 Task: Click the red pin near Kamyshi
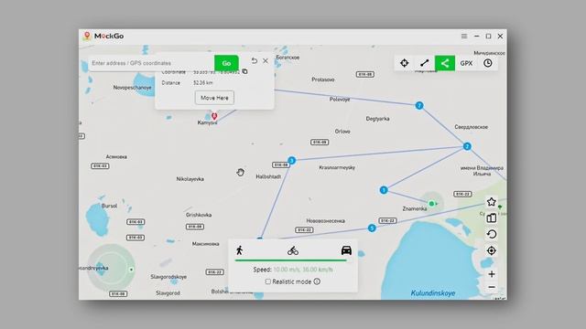point(214,116)
